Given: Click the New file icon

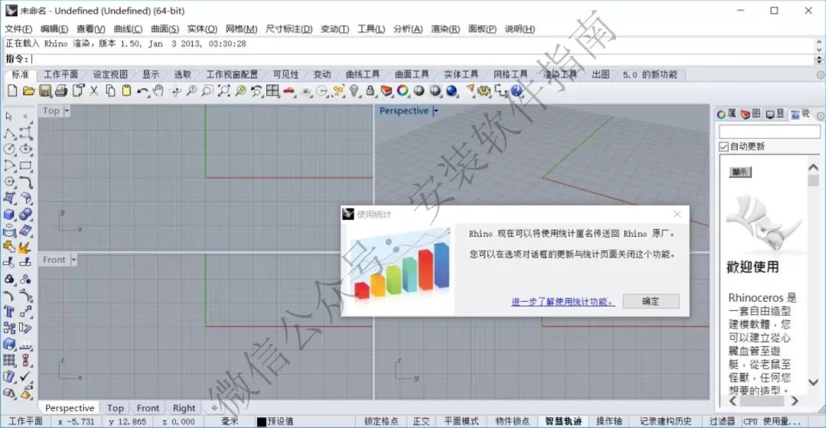Looking at the screenshot, I should (x=12, y=90).
